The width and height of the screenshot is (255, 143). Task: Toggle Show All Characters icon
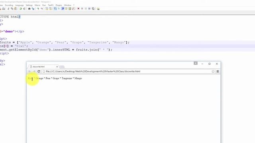pyautogui.click(x=59, y=9)
